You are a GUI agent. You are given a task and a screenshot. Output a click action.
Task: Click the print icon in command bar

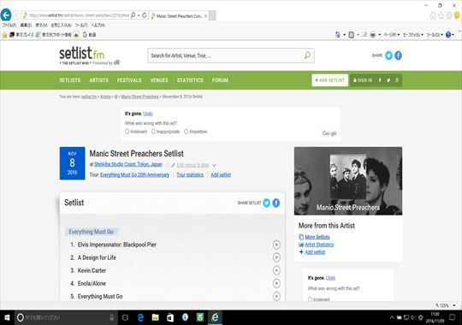(x=373, y=35)
